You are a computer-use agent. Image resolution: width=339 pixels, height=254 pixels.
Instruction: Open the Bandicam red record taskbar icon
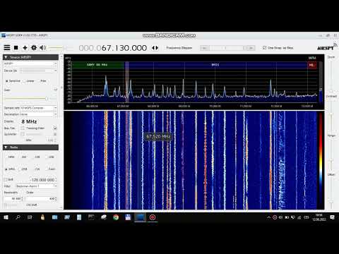pyautogui.click(x=153, y=217)
